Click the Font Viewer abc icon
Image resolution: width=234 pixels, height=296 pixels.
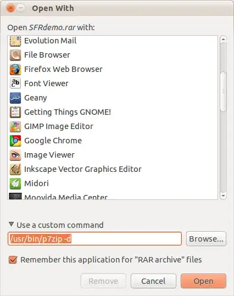tap(15, 83)
